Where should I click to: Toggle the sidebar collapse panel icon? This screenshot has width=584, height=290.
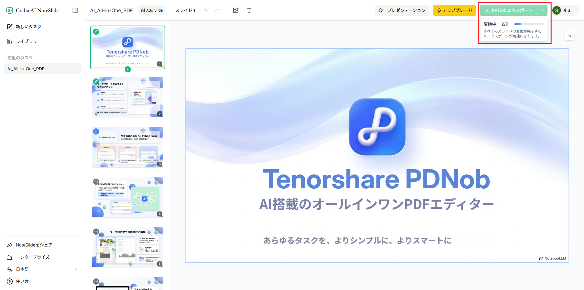[75, 10]
